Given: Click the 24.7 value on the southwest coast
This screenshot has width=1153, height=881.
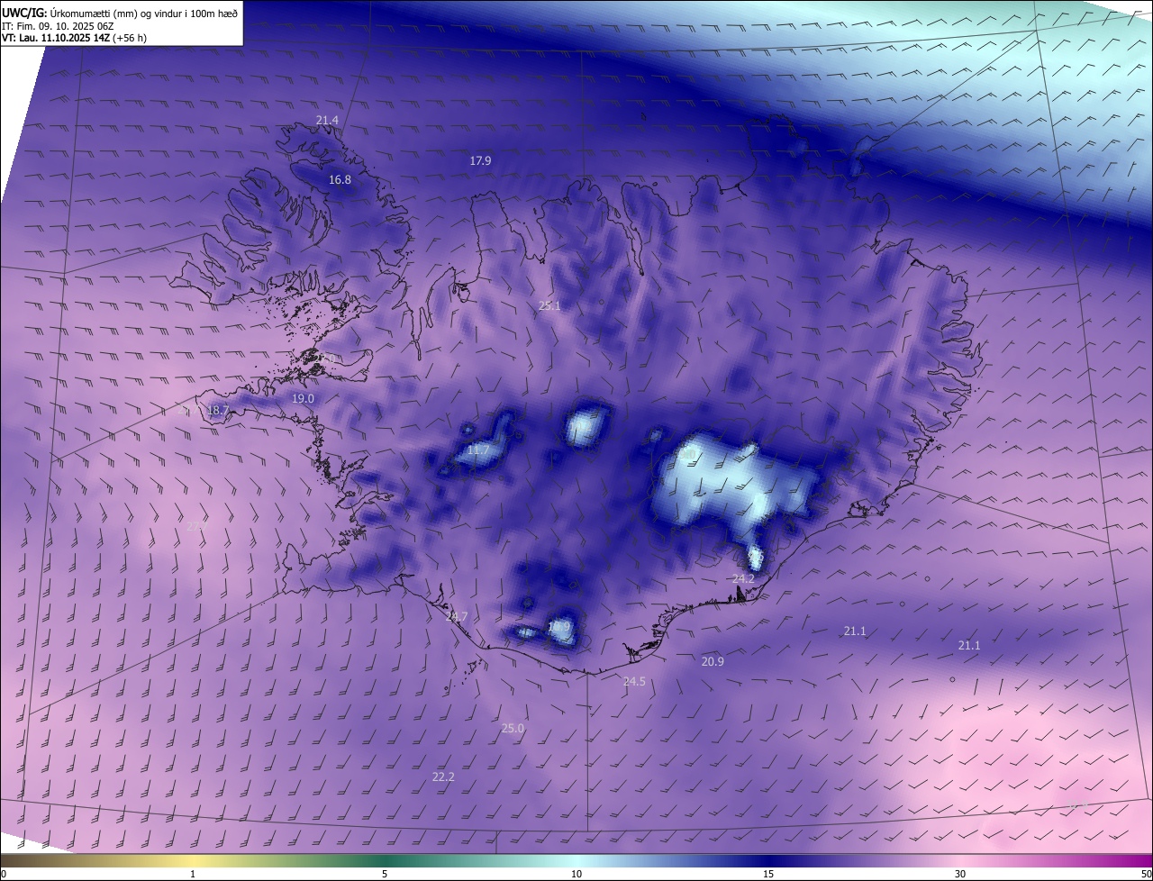Looking at the screenshot, I should click(x=457, y=617).
